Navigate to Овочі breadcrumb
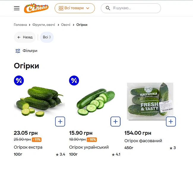The height and width of the screenshot is (169, 193). pos(66,25)
